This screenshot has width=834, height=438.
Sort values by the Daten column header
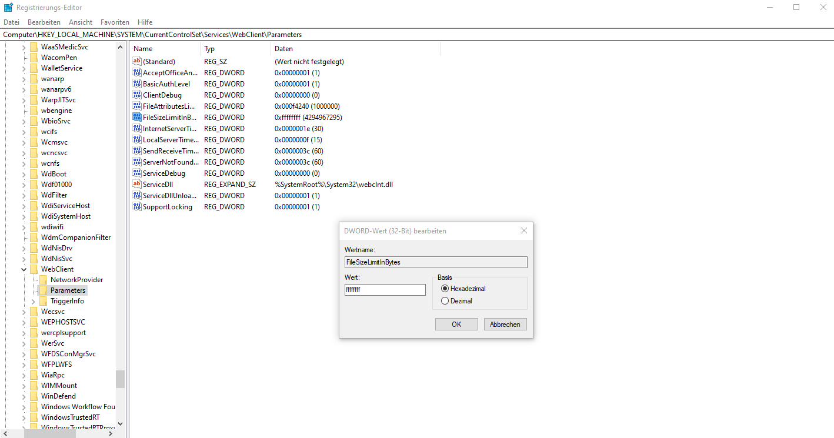coord(355,49)
